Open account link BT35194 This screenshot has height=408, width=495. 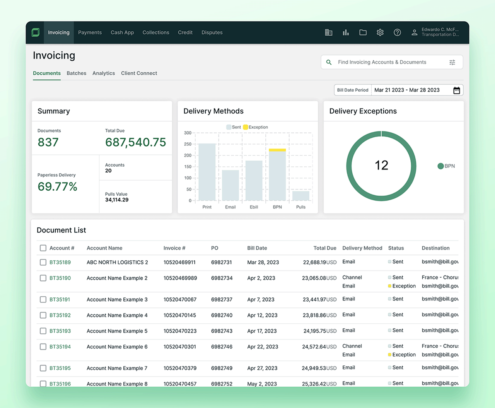[x=60, y=347]
